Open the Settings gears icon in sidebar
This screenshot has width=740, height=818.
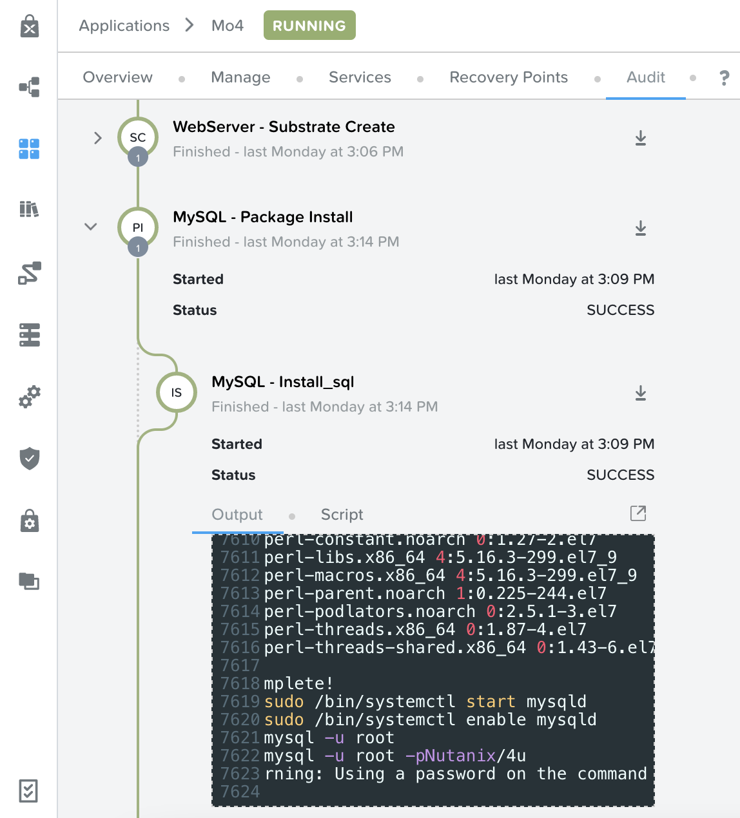(x=30, y=397)
